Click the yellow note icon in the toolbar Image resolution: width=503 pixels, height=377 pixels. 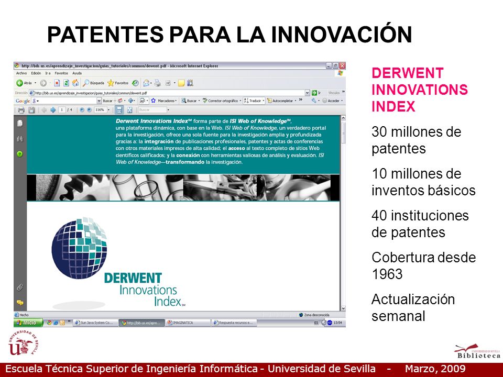[181, 83]
